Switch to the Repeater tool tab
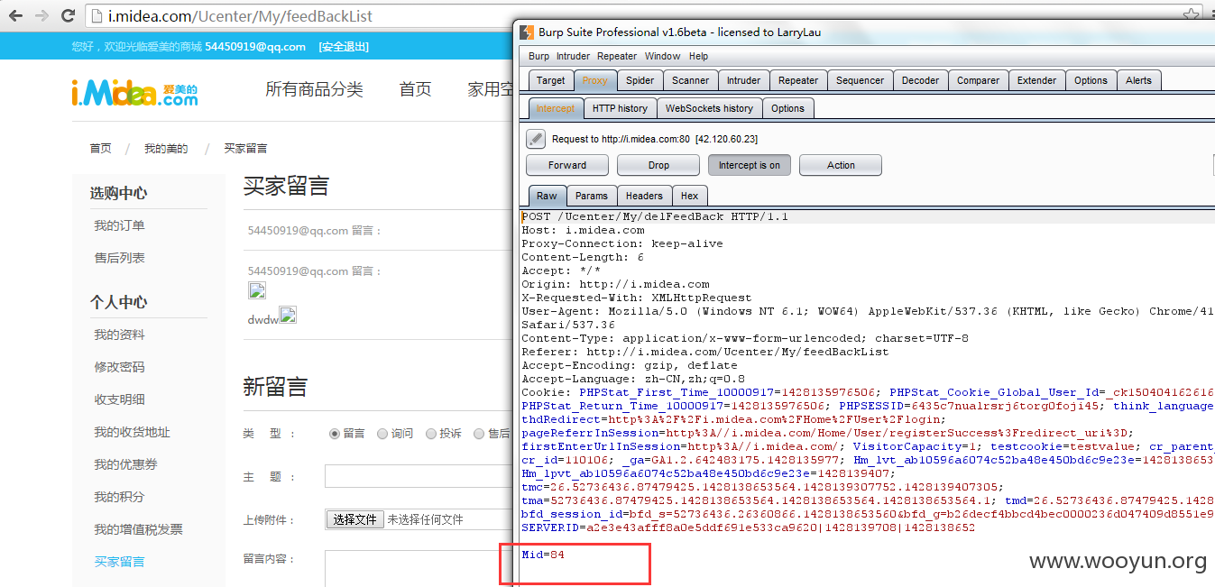1215x587 pixels. pyautogui.click(x=798, y=80)
